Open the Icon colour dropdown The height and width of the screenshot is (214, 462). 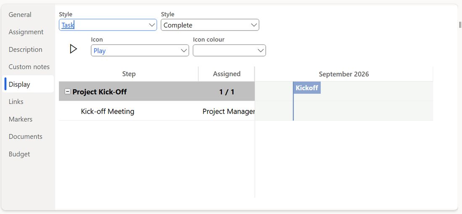click(229, 51)
